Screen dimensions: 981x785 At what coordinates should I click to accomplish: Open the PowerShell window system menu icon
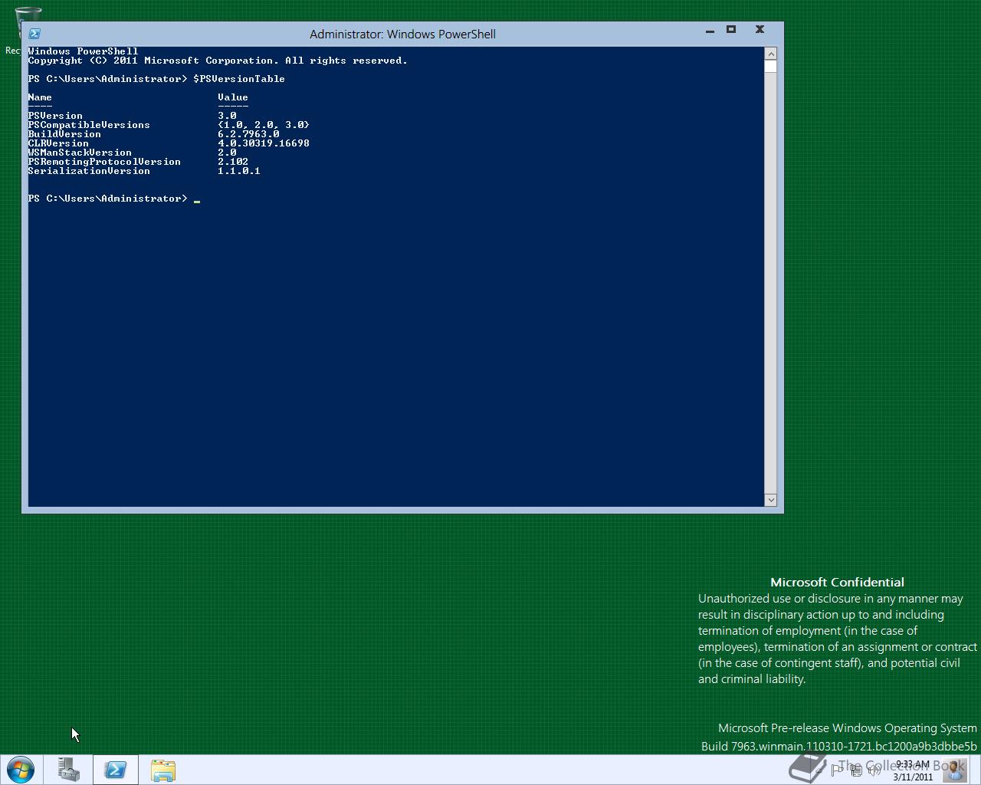pos(34,34)
